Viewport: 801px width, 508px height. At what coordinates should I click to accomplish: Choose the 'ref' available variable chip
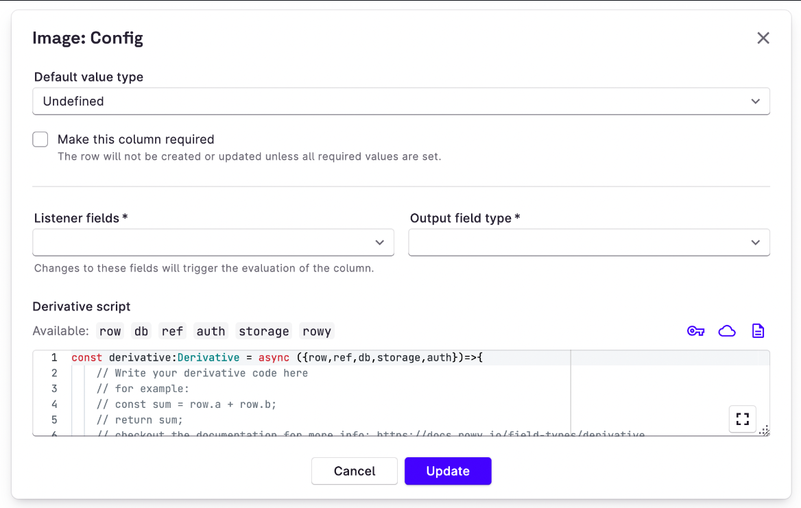172,331
